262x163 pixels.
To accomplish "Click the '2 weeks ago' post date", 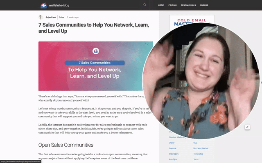I will (73, 17).
